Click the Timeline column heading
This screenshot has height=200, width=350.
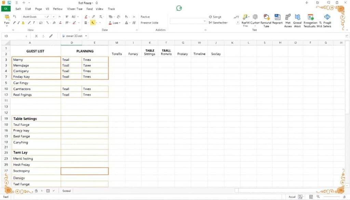[x=199, y=54]
